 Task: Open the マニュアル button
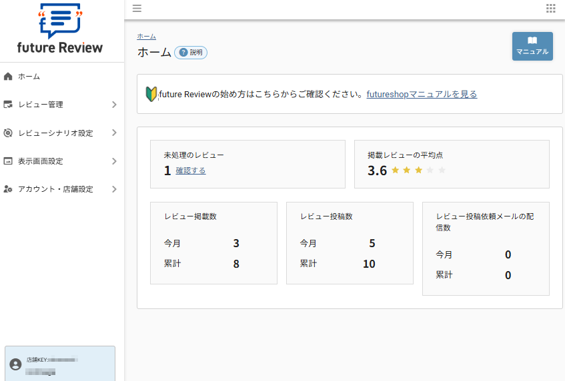click(x=532, y=46)
